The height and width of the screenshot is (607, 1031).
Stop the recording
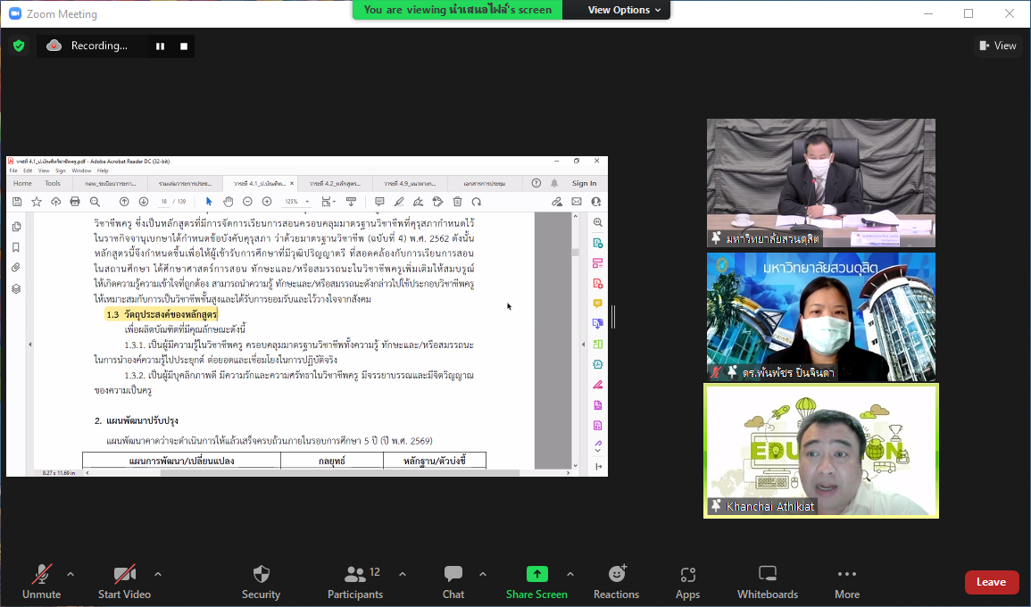[x=184, y=46]
